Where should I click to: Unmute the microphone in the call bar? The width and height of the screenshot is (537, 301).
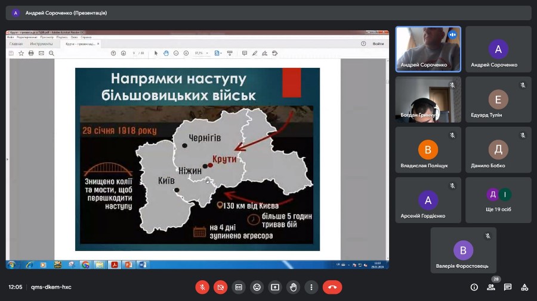(202, 287)
